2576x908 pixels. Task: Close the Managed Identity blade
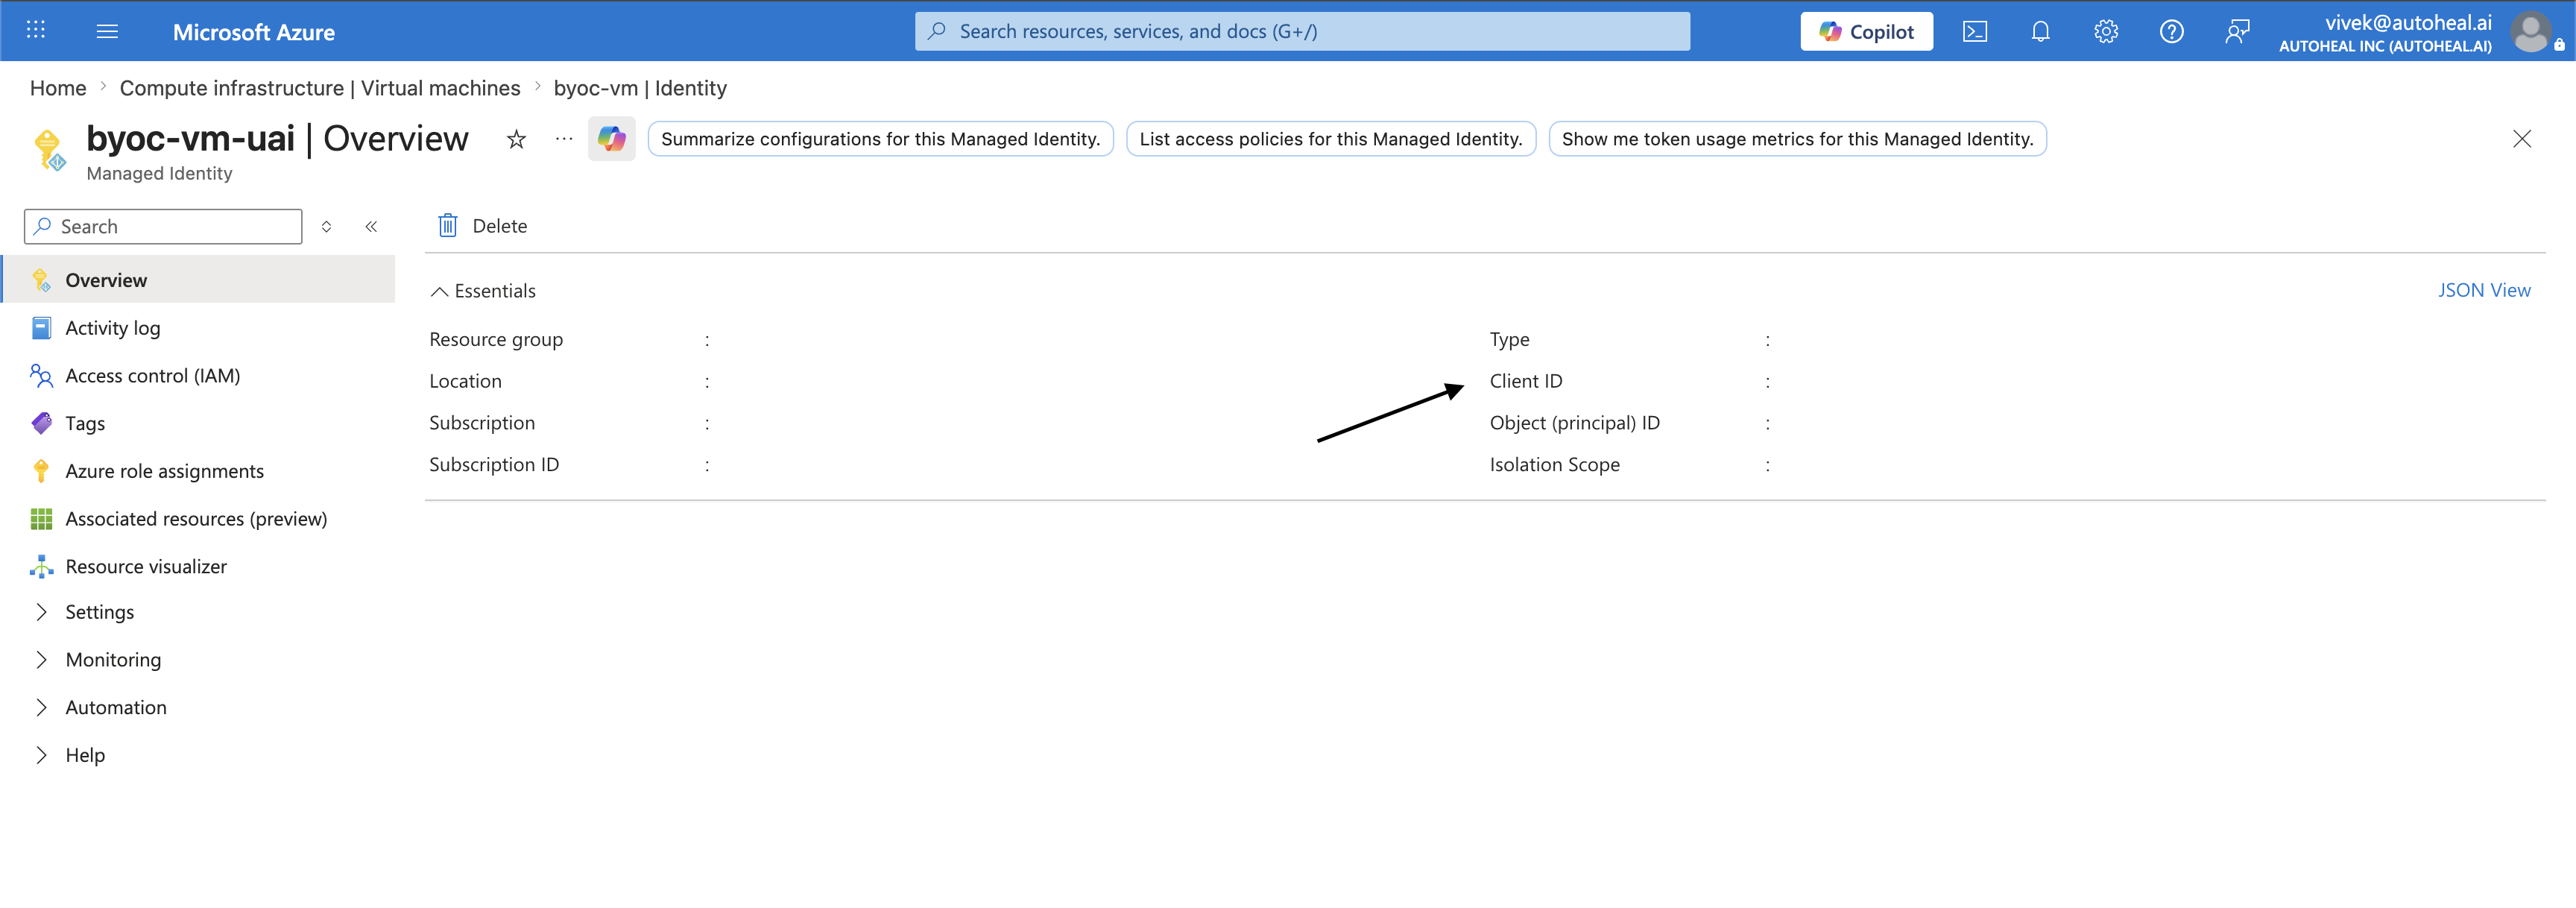point(2521,139)
